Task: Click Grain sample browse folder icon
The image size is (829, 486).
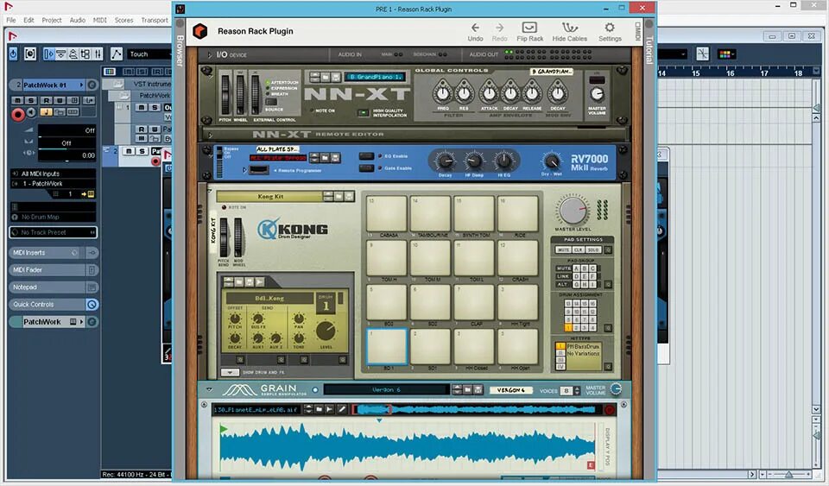Action: pyautogui.click(x=320, y=409)
